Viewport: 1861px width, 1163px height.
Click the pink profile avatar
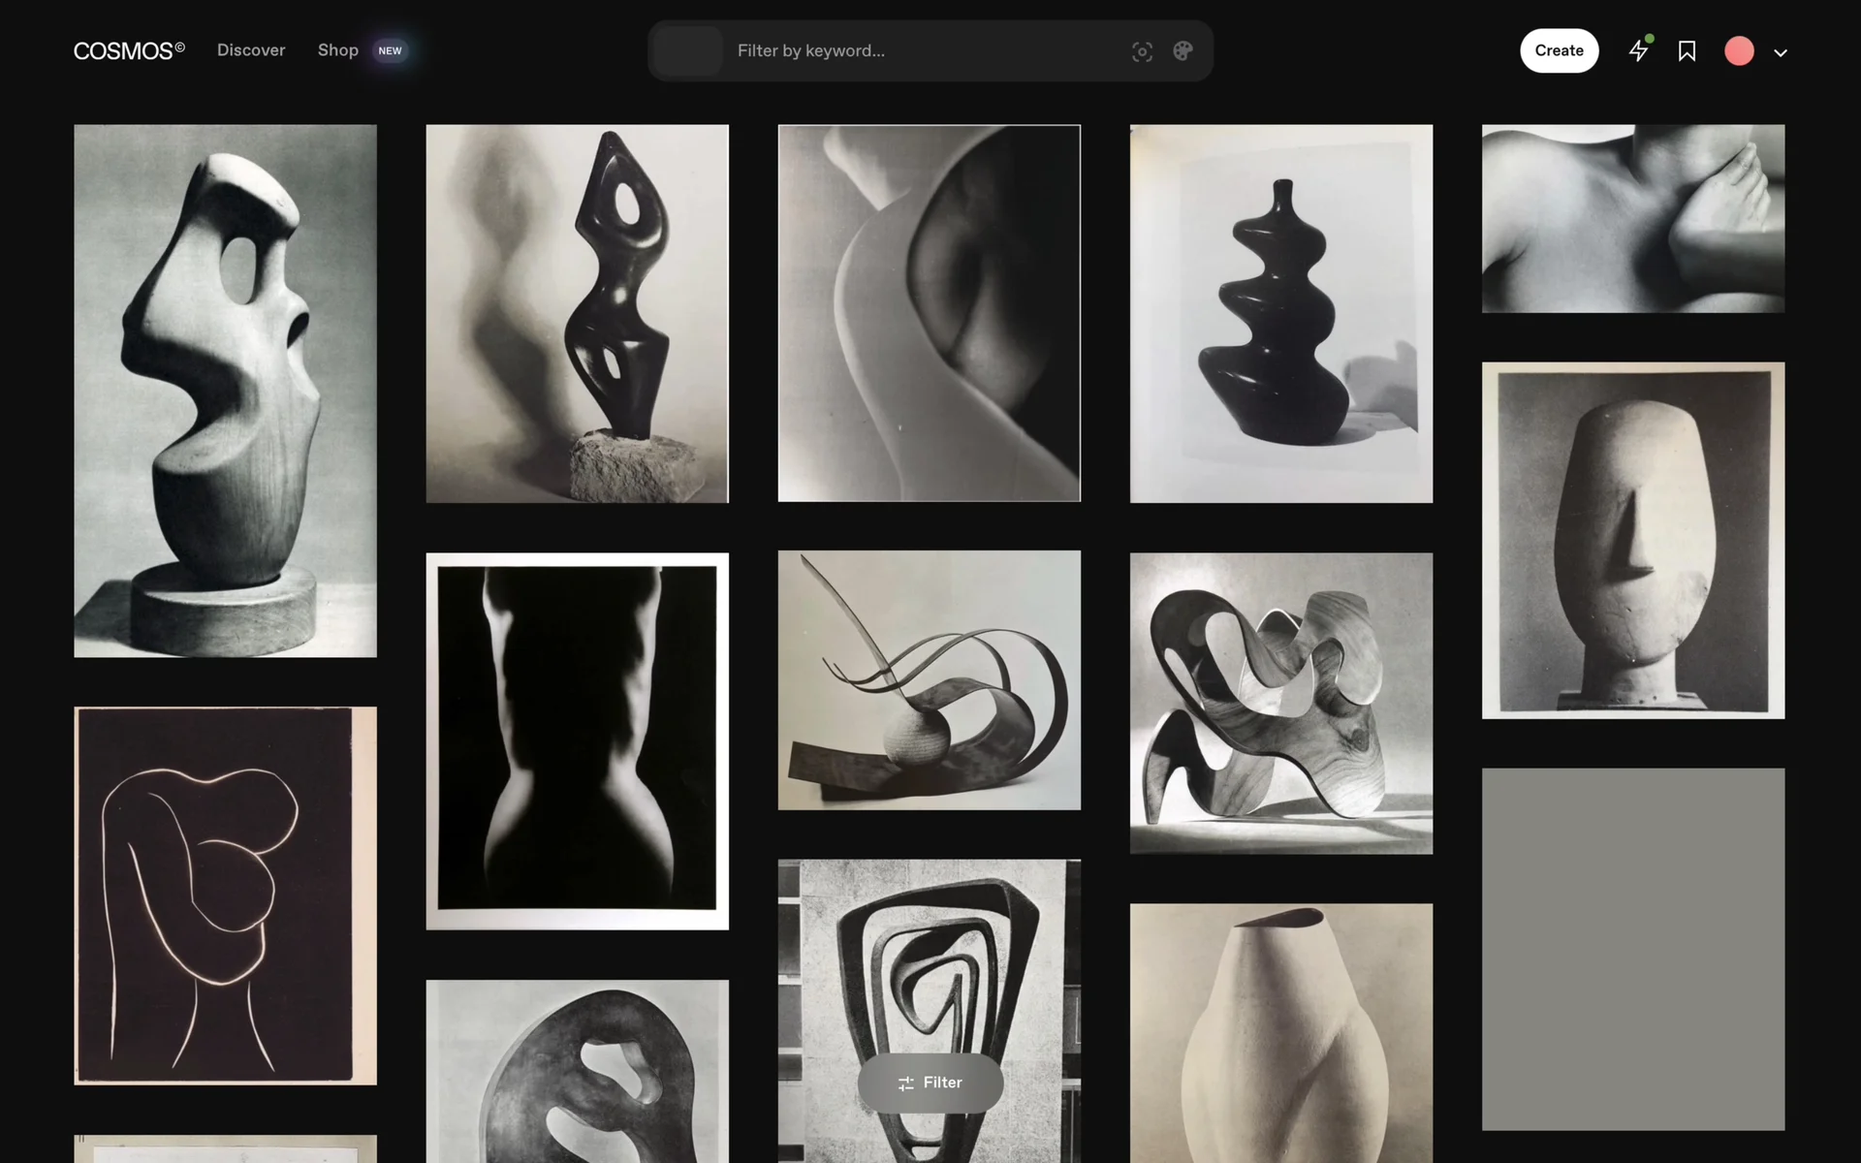click(x=1739, y=51)
